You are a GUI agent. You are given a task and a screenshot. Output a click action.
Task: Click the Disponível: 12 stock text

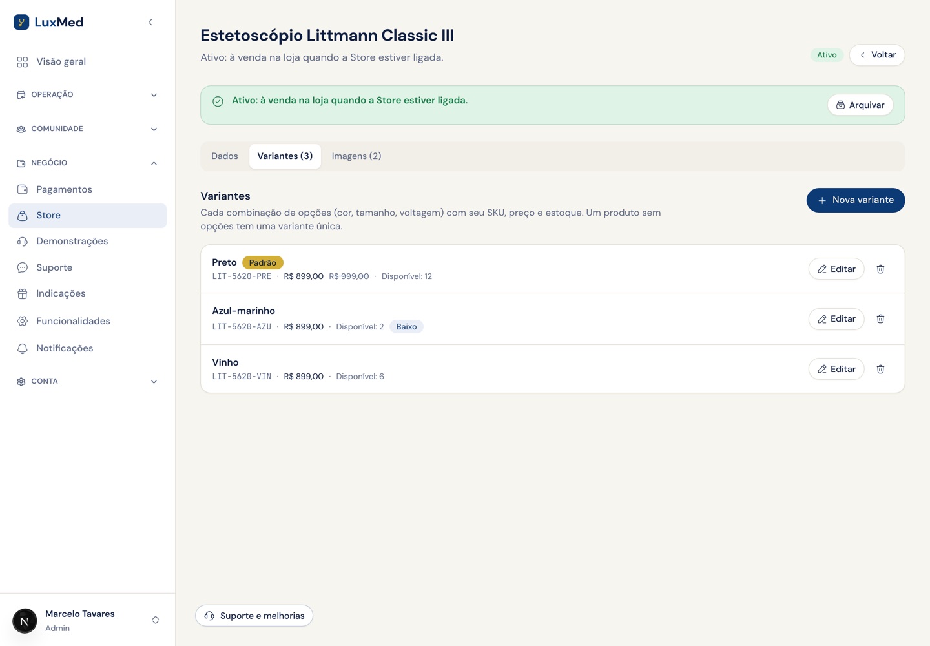[x=407, y=276]
